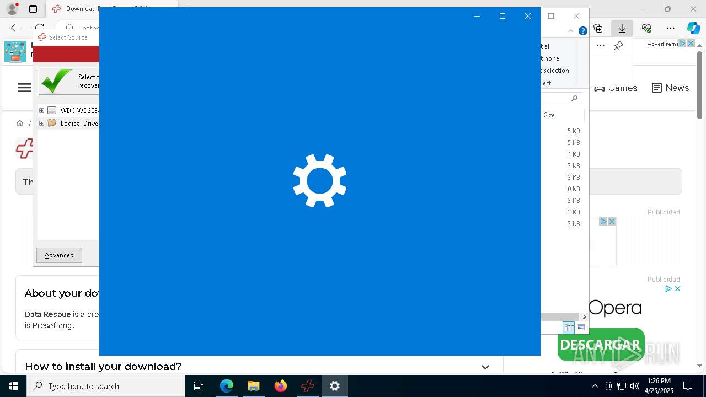Switch Explorer to large icons view
Screen dimensions: 706x397
581,328
